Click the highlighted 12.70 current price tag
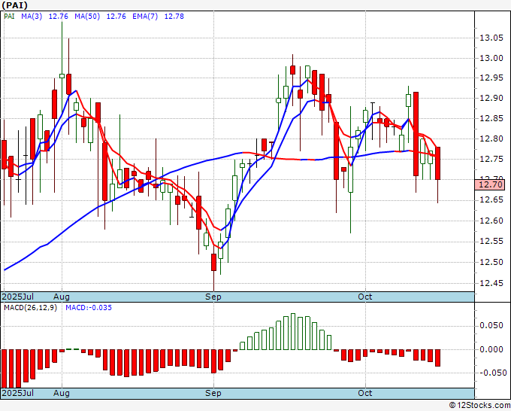 coord(490,184)
